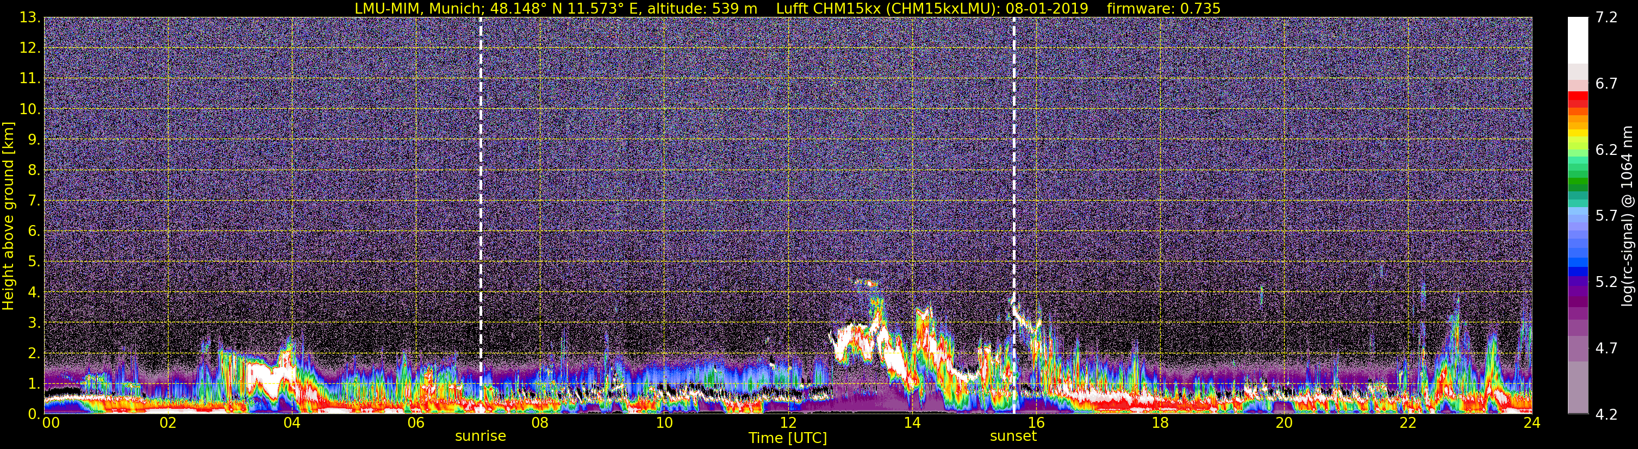Click the height axis tick '6.'
This screenshot has width=1638, height=449.
34,232
